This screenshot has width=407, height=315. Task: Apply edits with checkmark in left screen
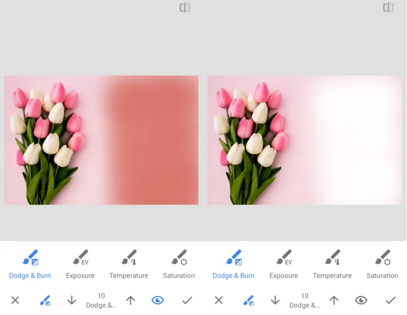point(187,300)
